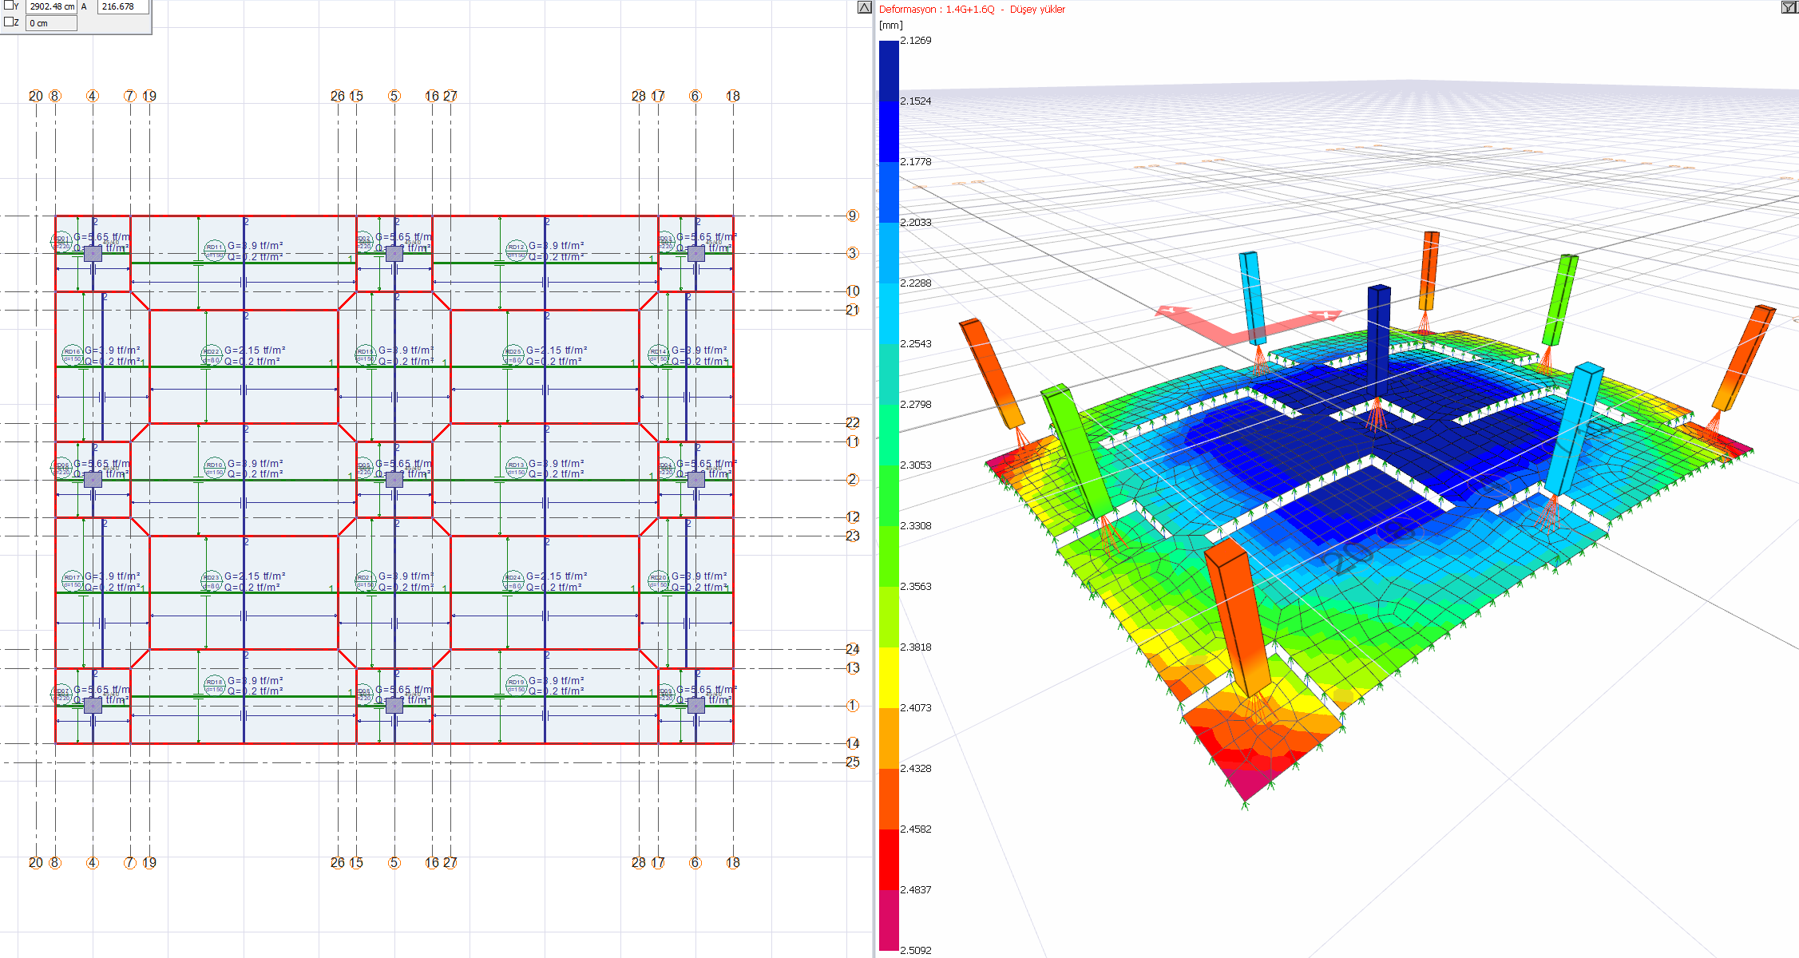
Task: Select the top axis label 26
Action: pos(338,96)
